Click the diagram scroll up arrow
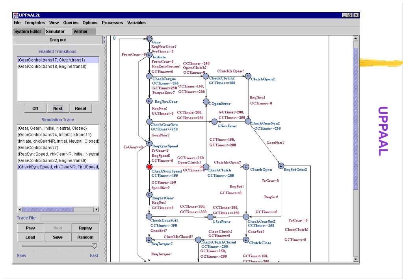Viewport: 403px width, 279px height. (356, 39)
